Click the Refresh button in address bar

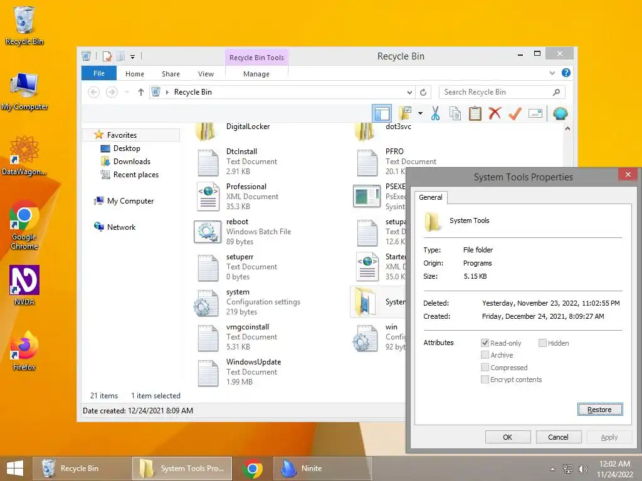pos(423,92)
